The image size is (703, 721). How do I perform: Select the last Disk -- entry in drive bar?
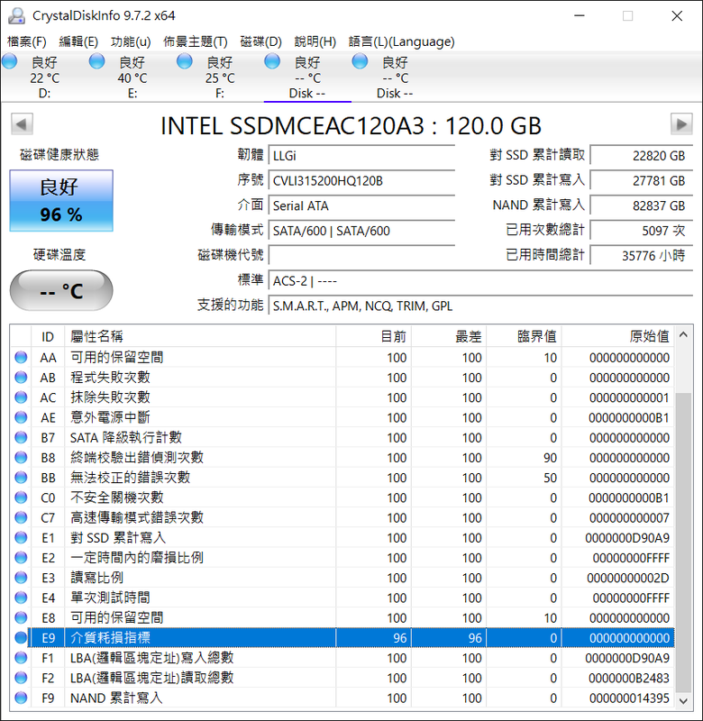(395, 78)
